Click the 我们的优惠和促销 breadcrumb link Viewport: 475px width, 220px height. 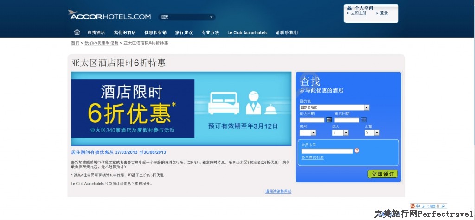[102, 43]
